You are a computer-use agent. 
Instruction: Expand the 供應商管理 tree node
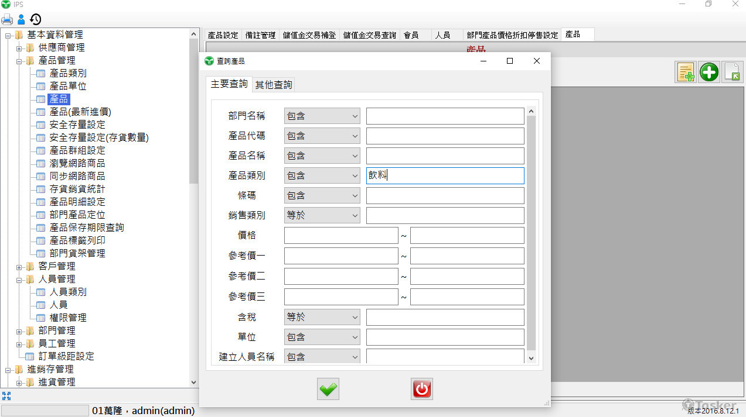pyautogui.click(x=19, y=48)
